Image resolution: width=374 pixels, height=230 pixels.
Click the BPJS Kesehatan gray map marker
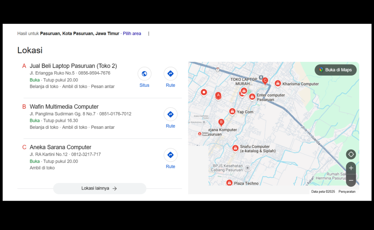pos(247,168)
